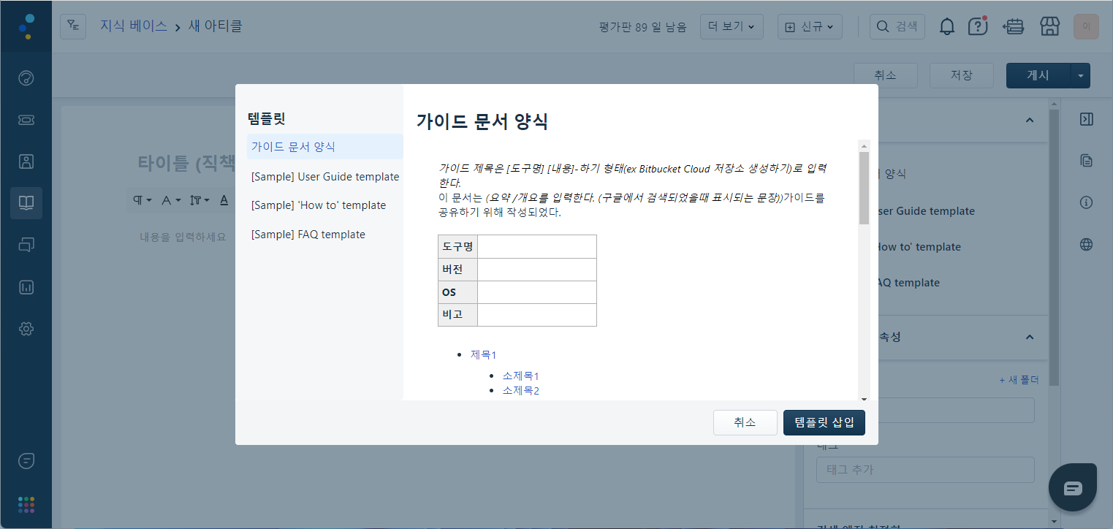Click the 소제목1 link in preview
The image size is (1113, 529).
(520, 376)
